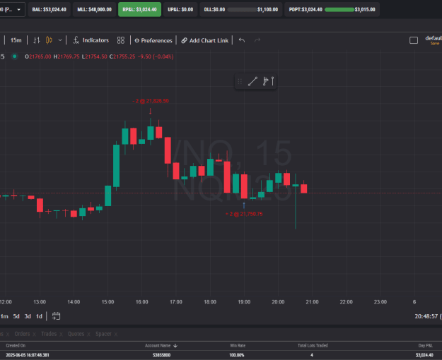The height and width of the screenshot is (360, 442).
Task: Redo the chart action
Action: [257, 40]
